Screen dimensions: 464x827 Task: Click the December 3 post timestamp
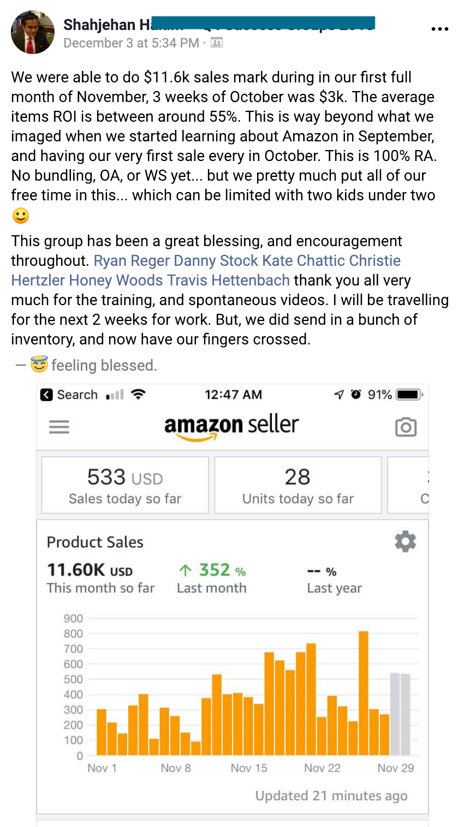pos(131,43)
